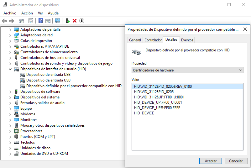Screen dimensions: 251x168
Task: Switch to the Eventos tab
Action: pyautogui.click(x=187, y=40)
